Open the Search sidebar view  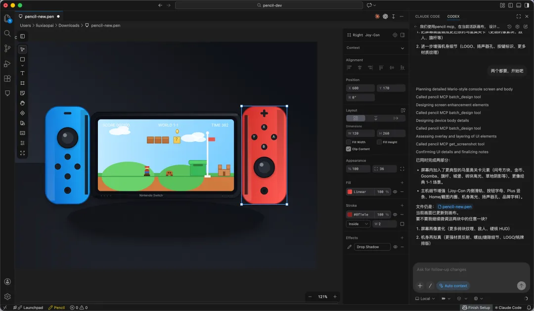coord(7,34)
